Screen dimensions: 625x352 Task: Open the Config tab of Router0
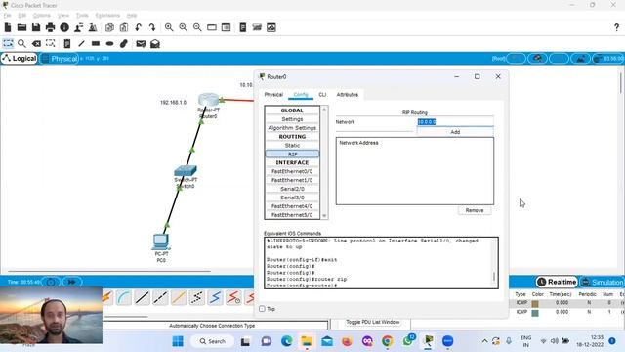301,95
